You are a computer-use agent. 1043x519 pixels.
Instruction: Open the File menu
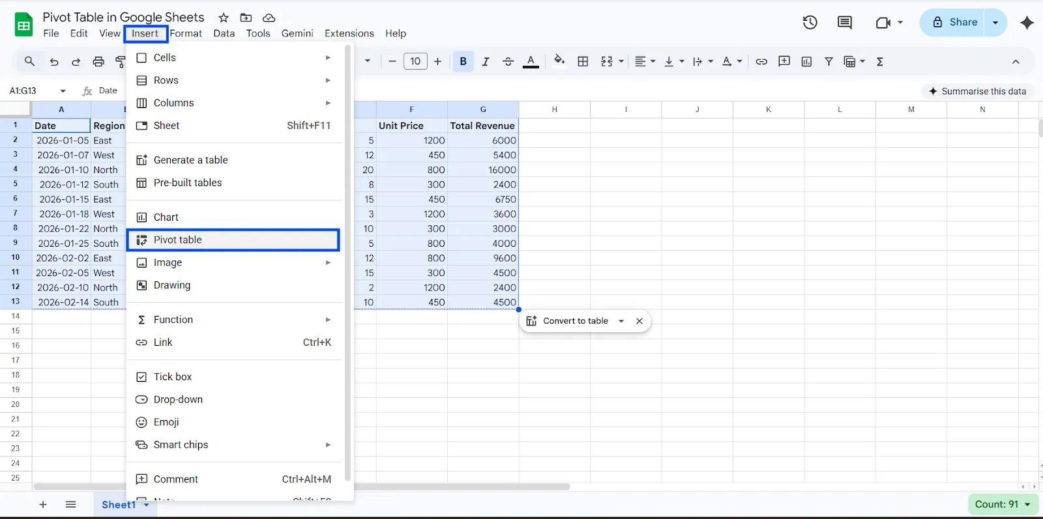click(x=51, y=33)
